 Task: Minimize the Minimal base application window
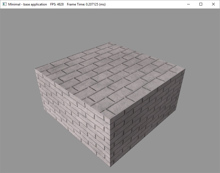pos(188,4)
